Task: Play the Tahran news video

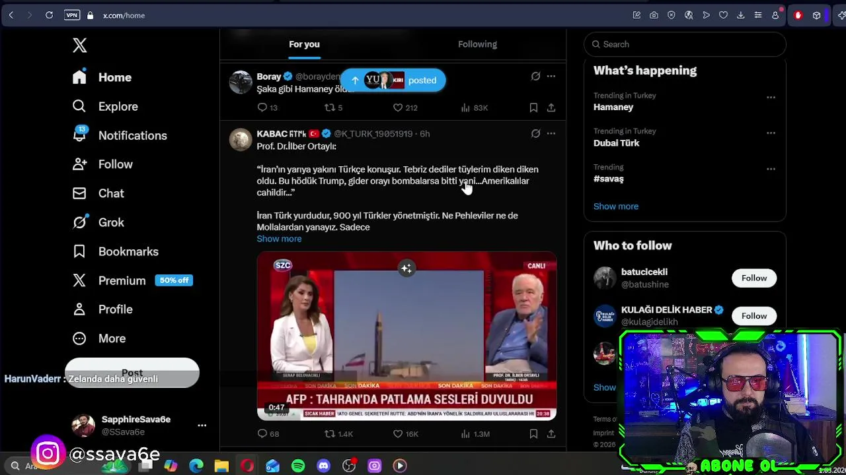Action: coord(406,336)
